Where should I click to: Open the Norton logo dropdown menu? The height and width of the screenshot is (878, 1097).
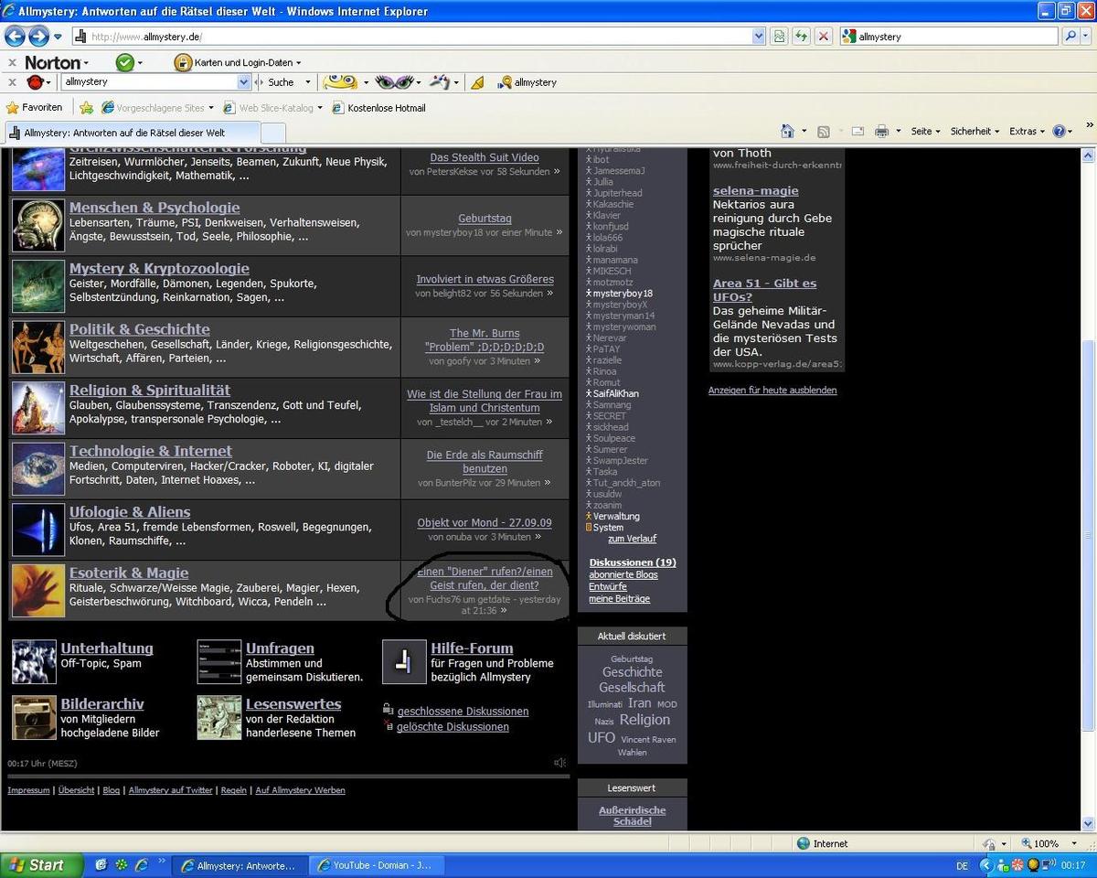click(57, 62)
